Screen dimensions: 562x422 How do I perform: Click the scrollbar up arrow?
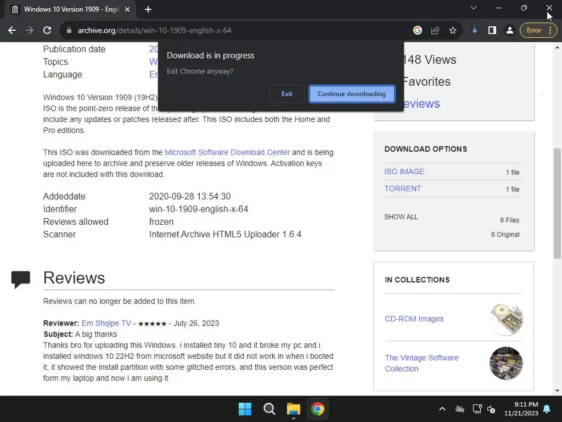tap(557, 47)
